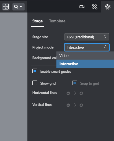The image size is (114, 141).
Task: Click the video camera icon
Action: pyautogui.click(x=82, y=7)
